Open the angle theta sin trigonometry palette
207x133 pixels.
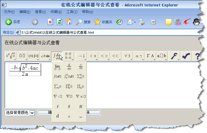click(x=45, y=56)
